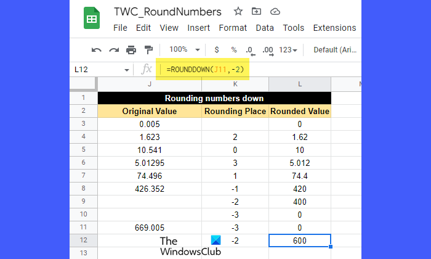This screenshot has width=431, height=259.
Task: Format selection as currency
Action: click(x=217, y=50)
